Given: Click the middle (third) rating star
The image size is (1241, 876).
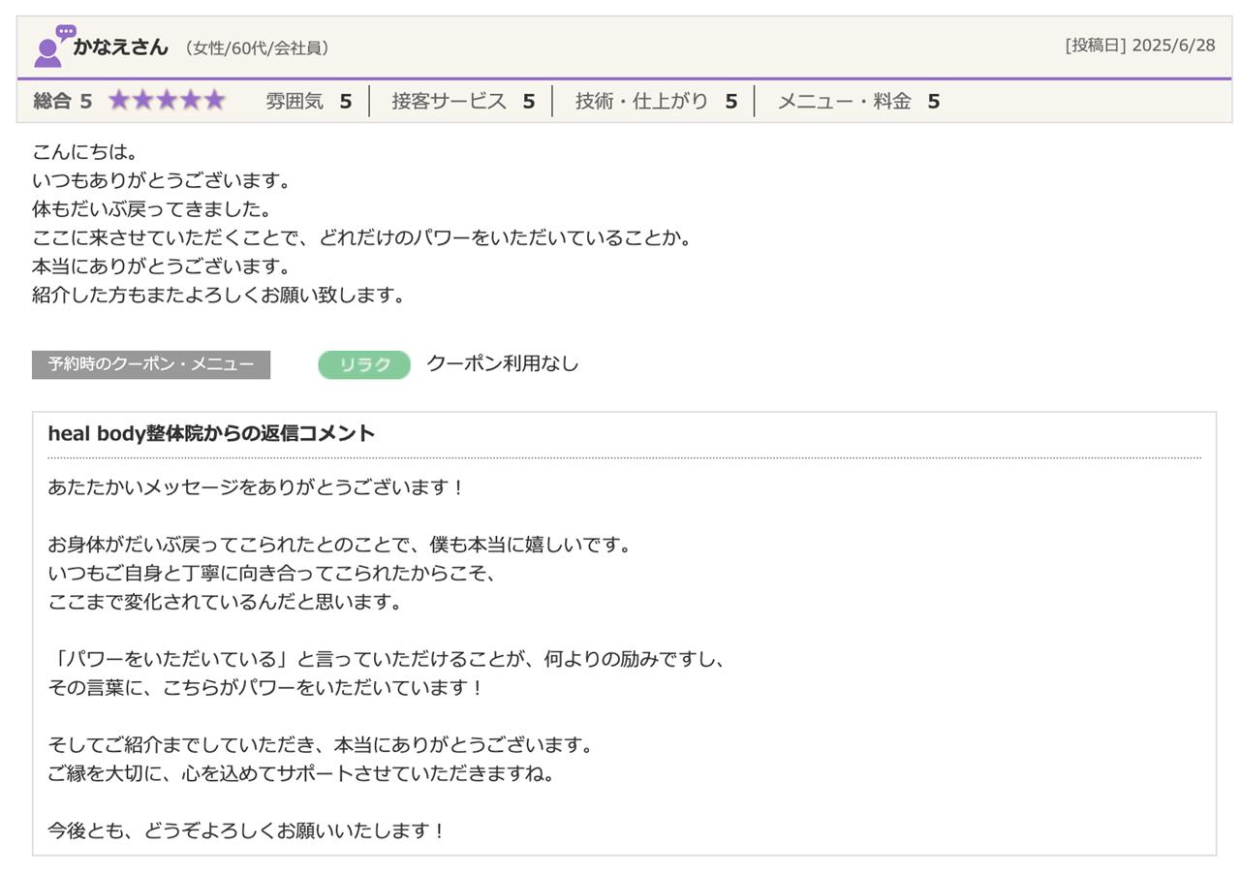Looking at the screenshot, I should (x=167, y=101).
